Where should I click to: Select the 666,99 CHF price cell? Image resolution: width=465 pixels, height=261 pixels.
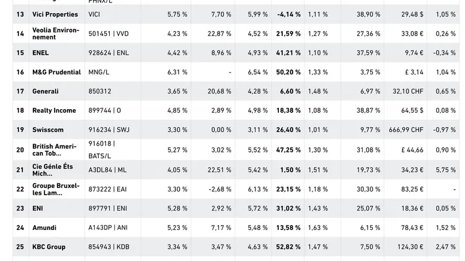(x=406, y=130)
